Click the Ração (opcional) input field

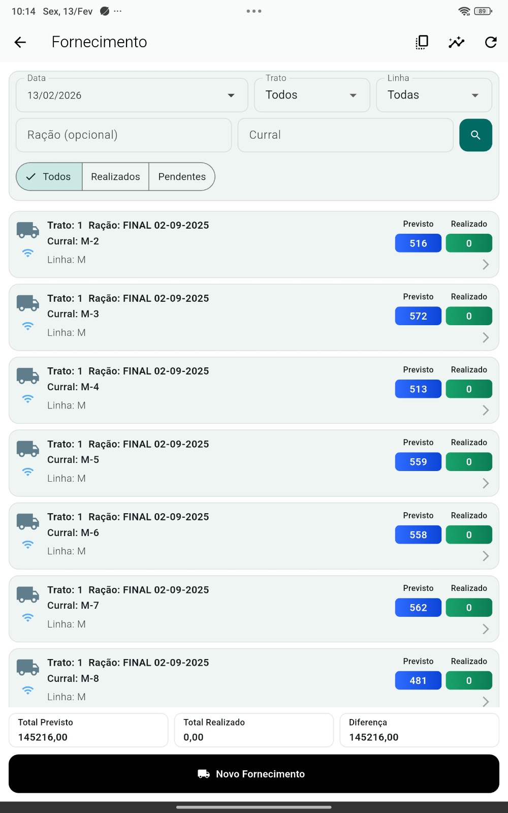pyautogui.click(x=123, y=135)
